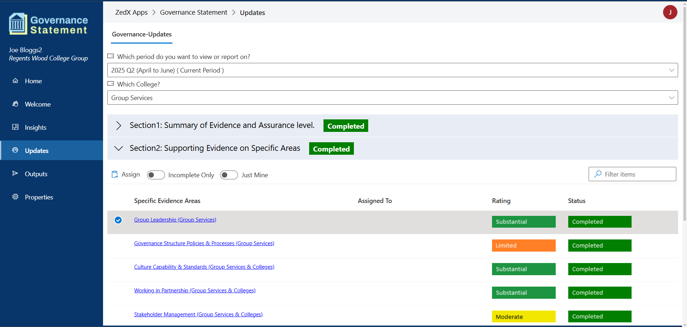The image size is (687, 327).
Task: Click the Assigned To column header
Action: coord(375,201)
